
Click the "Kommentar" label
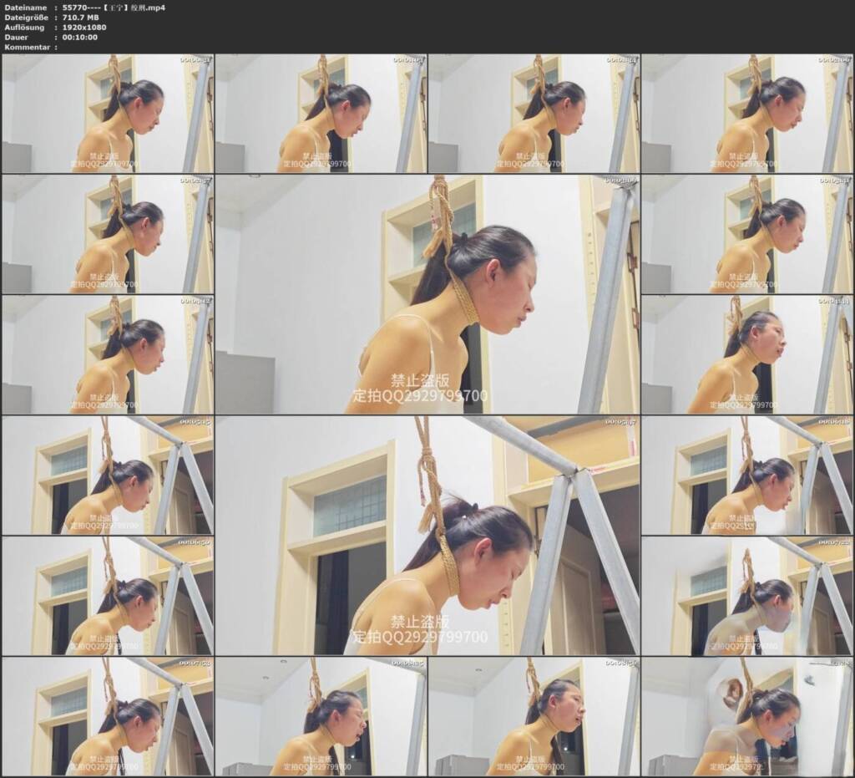(28, 47)
